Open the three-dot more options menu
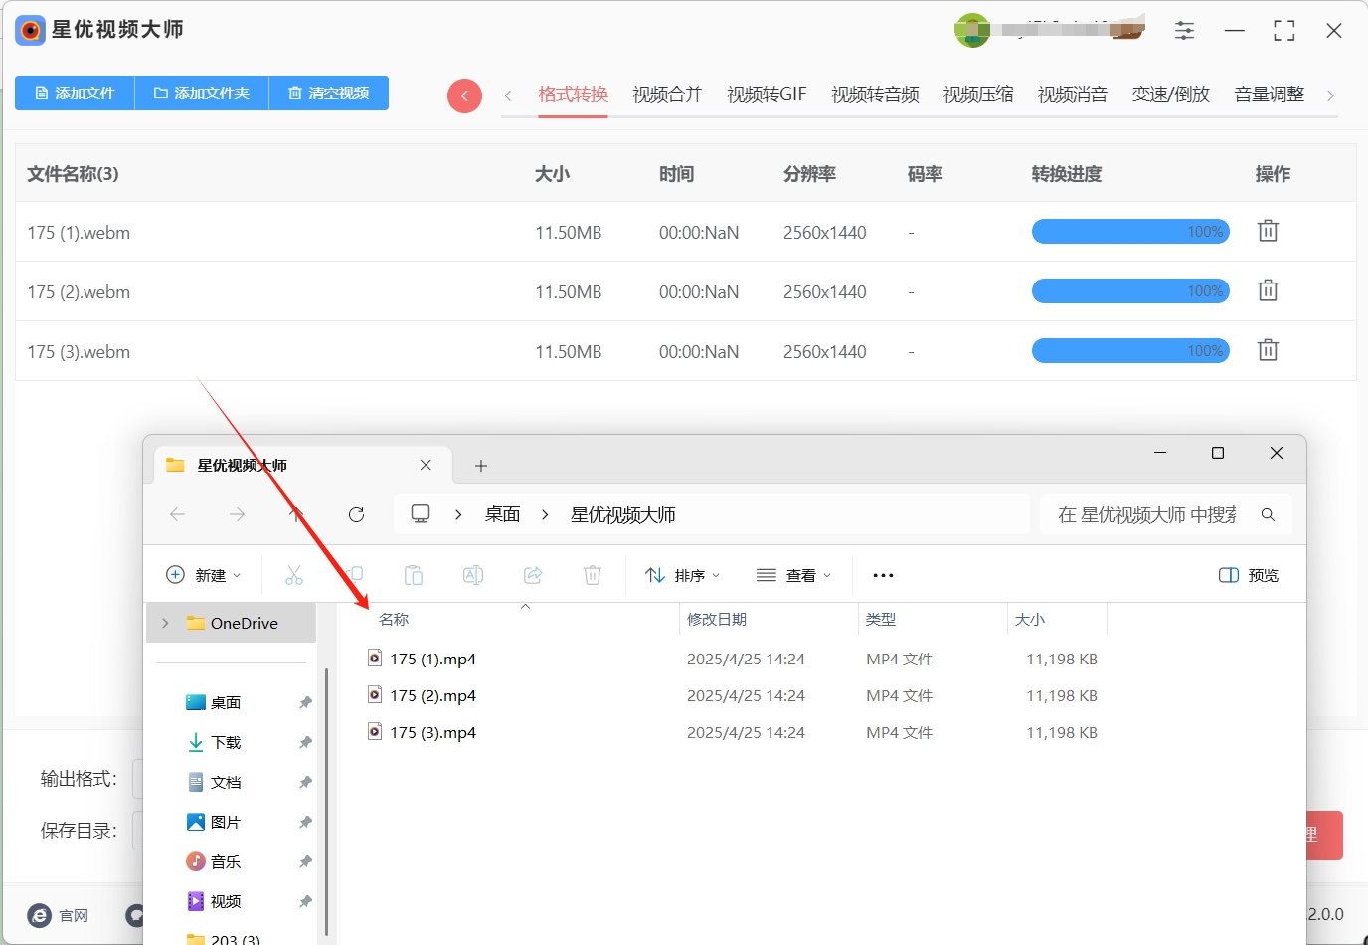The image size is (1368, 945). (883, 575)
